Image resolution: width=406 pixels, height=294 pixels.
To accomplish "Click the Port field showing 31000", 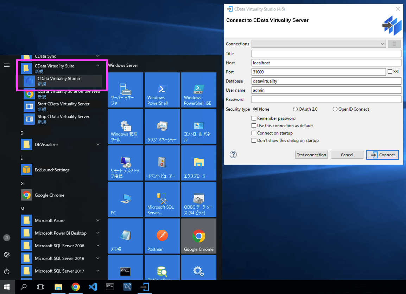I will click(x=318, y=72).
